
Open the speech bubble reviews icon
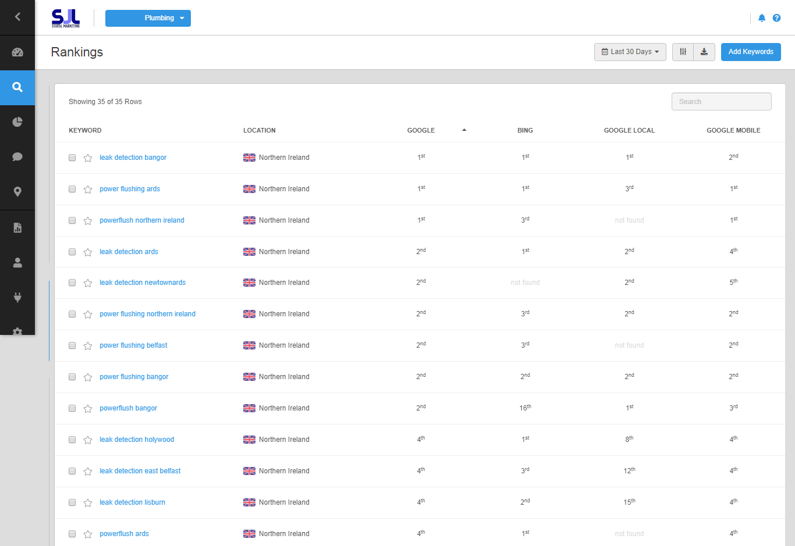click(17, 157)
